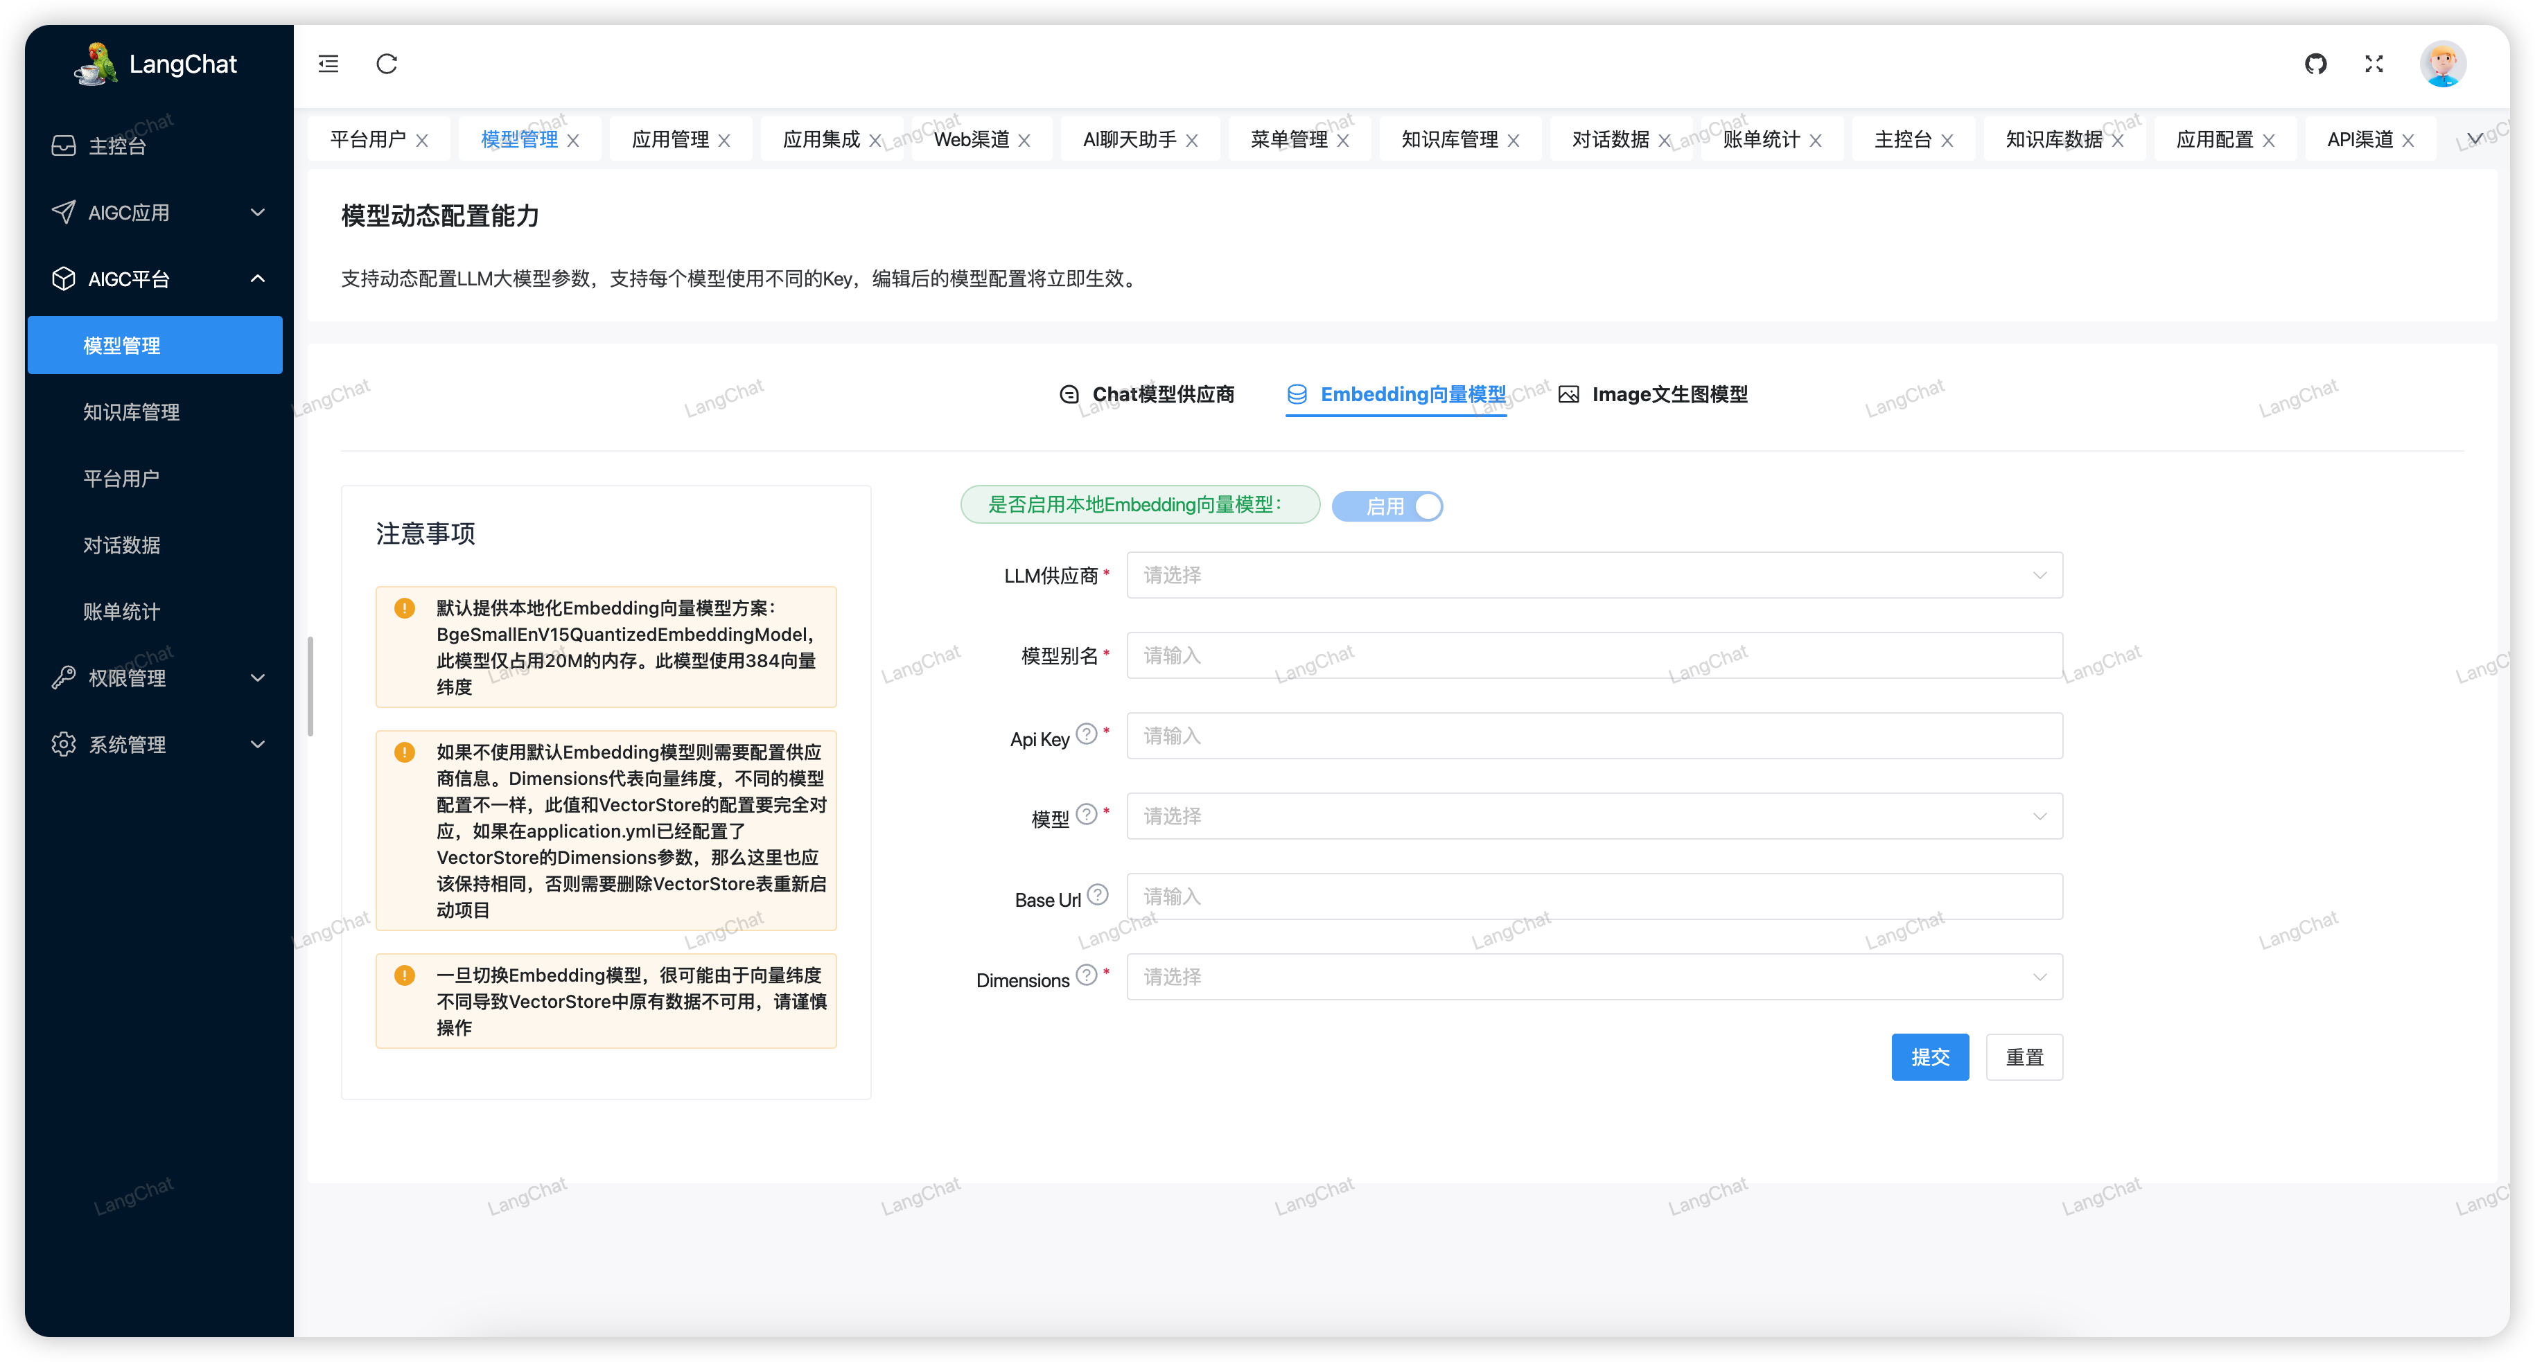Open the GitHub repository icon
The height and width of the screenshot is (1362, 2535).
click(2315, 64)
